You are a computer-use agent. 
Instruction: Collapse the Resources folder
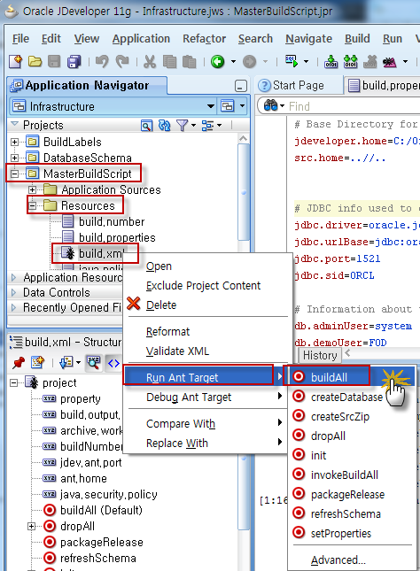coord(32,205)
